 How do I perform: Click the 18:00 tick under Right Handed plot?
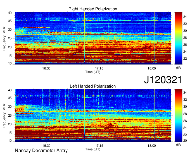pyautogui.click(x=152, y=68)
